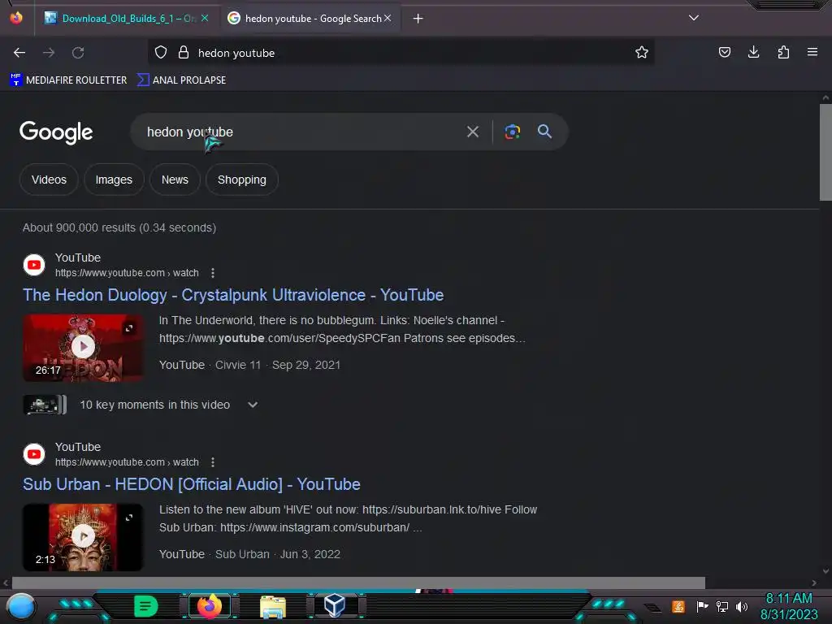This screenshot has height=624, width=832.
Task: Open options for the Sub Urban result
Action: click(x=213, y=462)
